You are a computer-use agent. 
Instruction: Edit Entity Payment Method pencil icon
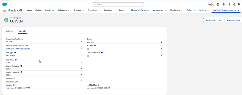coord(81,48)
